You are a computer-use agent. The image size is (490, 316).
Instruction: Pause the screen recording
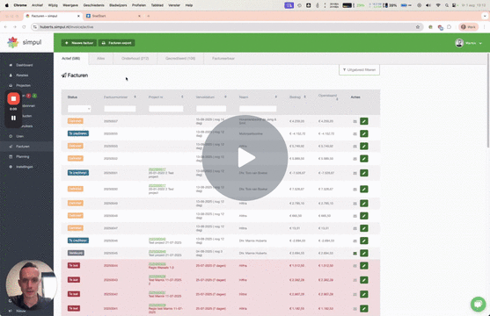[x=13, y=118]
